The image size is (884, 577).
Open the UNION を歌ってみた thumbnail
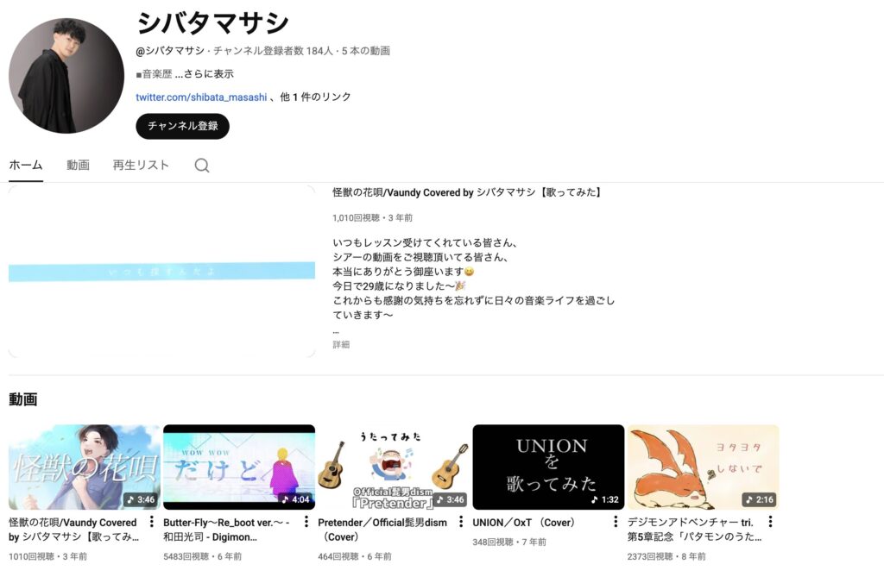(x=548, y=467)
